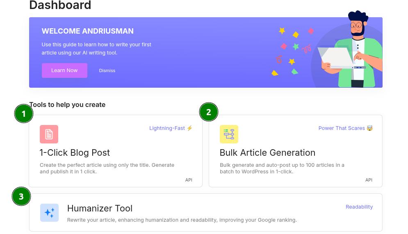
Task: Click the Learn Now button
Action: click(64, 70)
